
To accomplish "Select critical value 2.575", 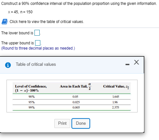I will [x=115, y=108].
